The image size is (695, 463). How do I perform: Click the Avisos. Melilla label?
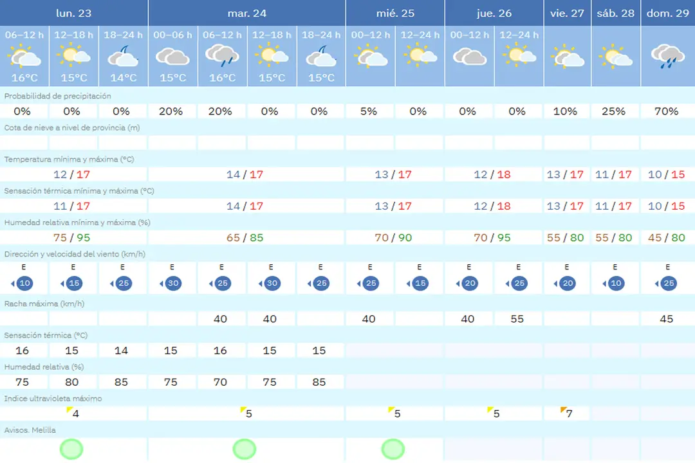(30, 430)
